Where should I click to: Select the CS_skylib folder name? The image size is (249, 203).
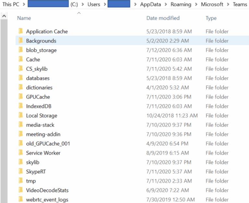[37, 69]
